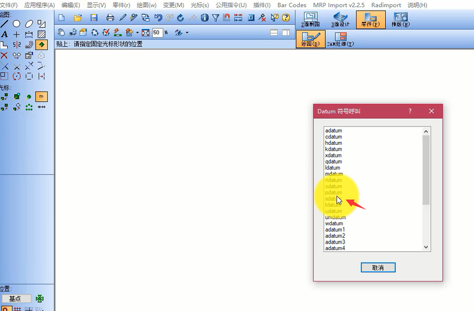Click the help '?' in Datum dialog title
This screenshot has height=311, width=474.
tap(410, 111)
